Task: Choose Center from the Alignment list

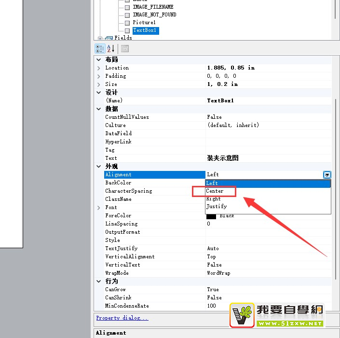Action: 215,191
